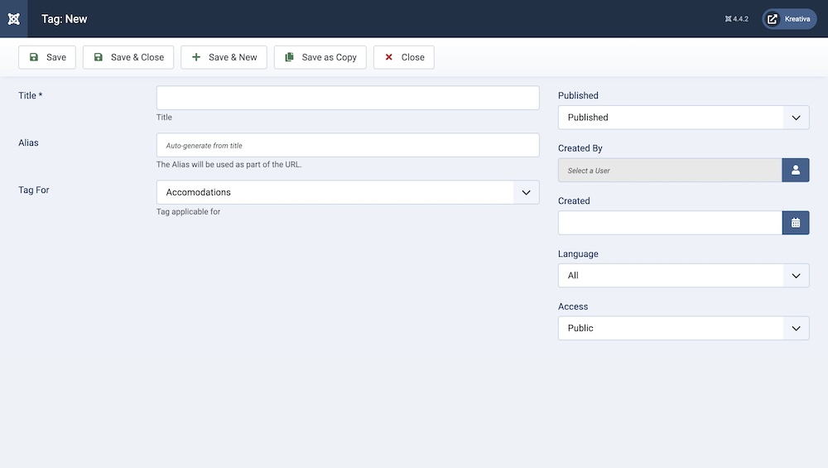Viewport: 828px width, 468px height.
Task: Click Save & New with plus icon
Action: click(224, 57)
